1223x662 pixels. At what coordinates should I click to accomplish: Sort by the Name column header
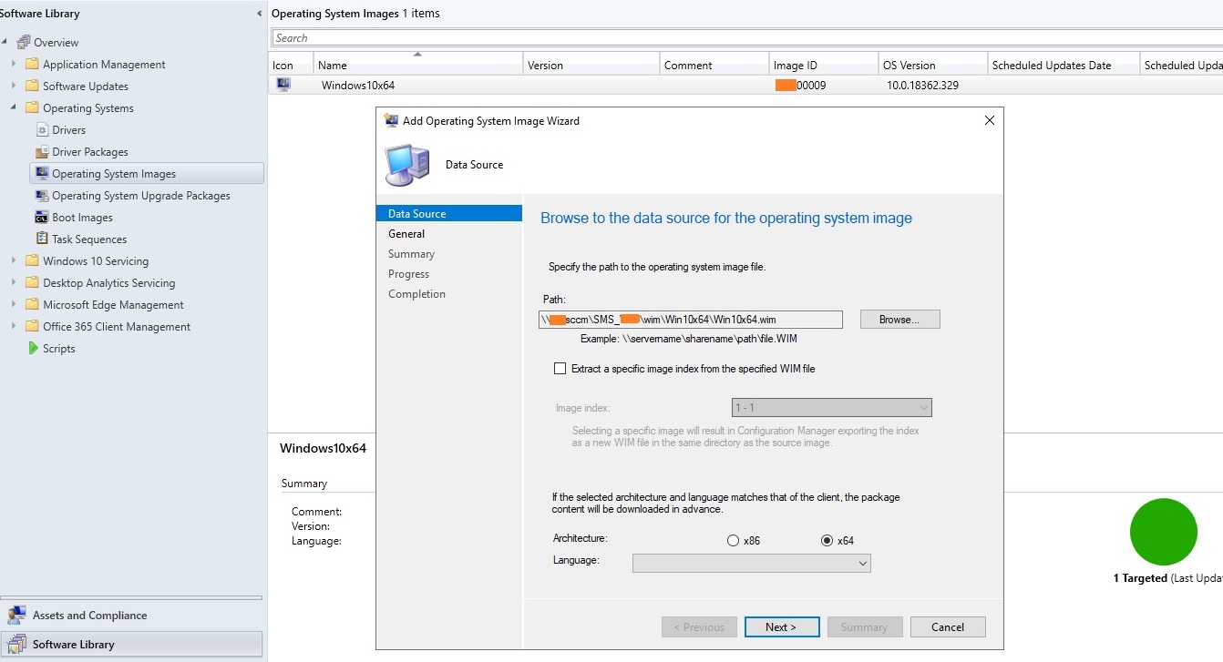(418, 65)
